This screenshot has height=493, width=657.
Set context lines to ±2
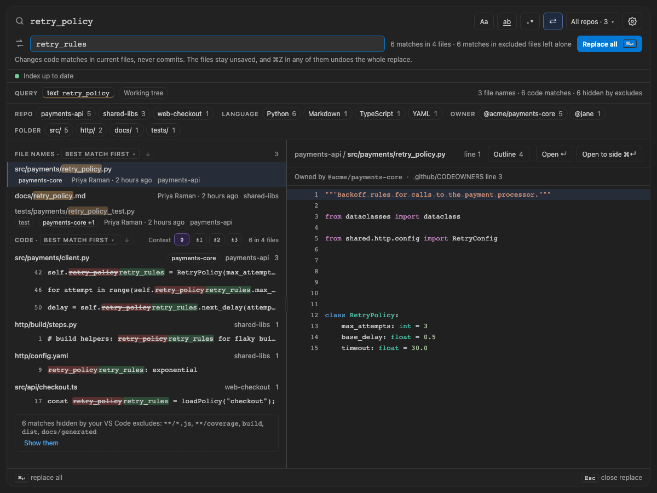point(217,240)
